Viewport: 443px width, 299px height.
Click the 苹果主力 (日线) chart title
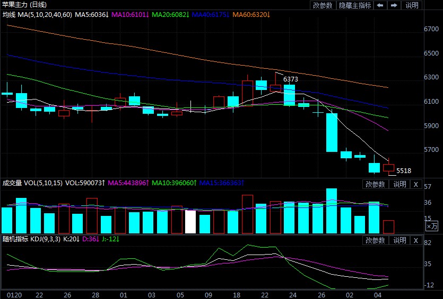pyautogui.click(x=24, y=5)
